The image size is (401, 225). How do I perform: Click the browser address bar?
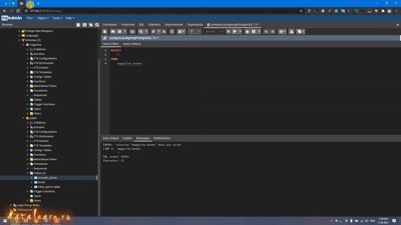coord(161,11)
